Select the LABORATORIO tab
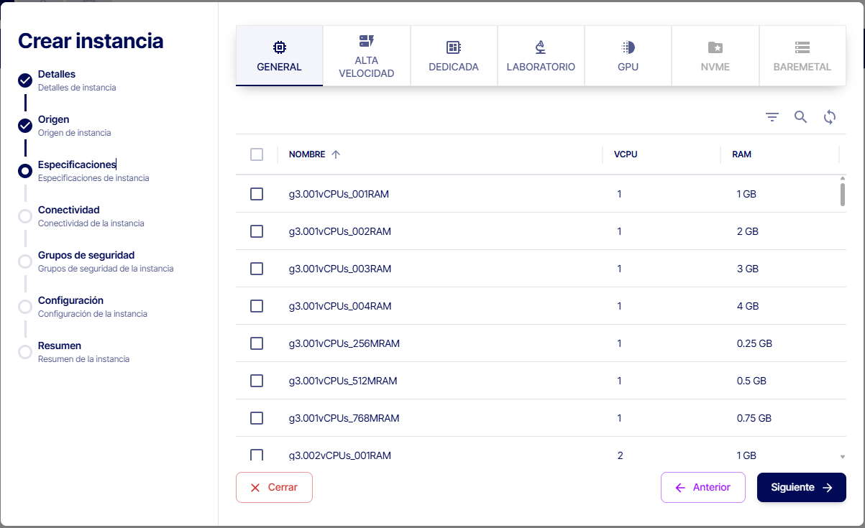Image resolution: width=865 pixels, height=528 pixels. [x=541, y=56]
